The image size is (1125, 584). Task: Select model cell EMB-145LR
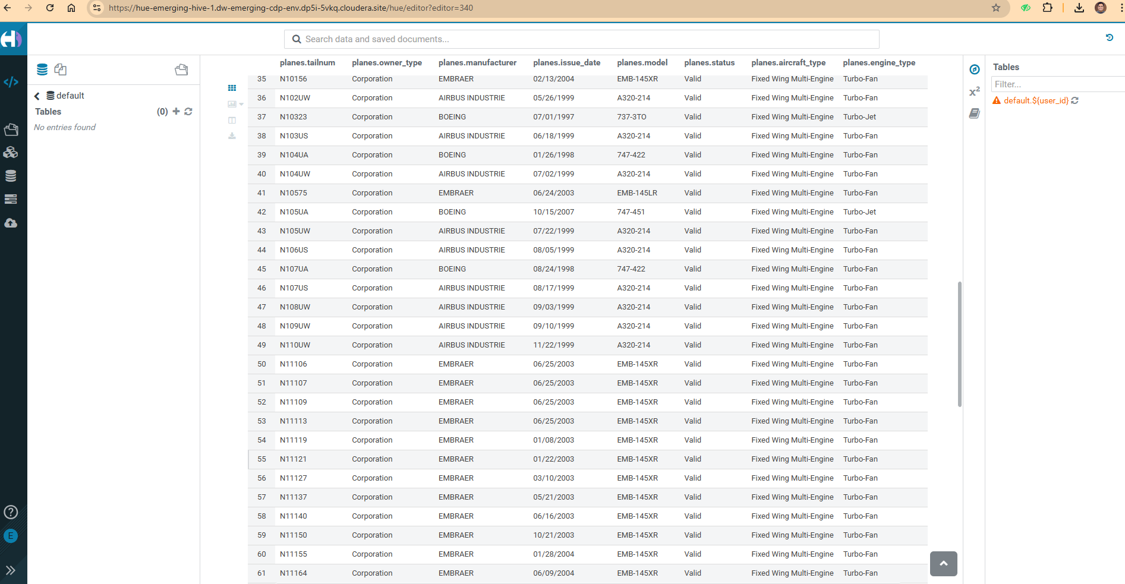point(636,193)
